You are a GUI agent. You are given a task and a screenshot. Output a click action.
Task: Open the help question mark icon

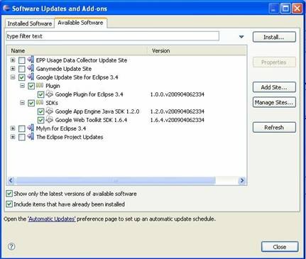11,246
